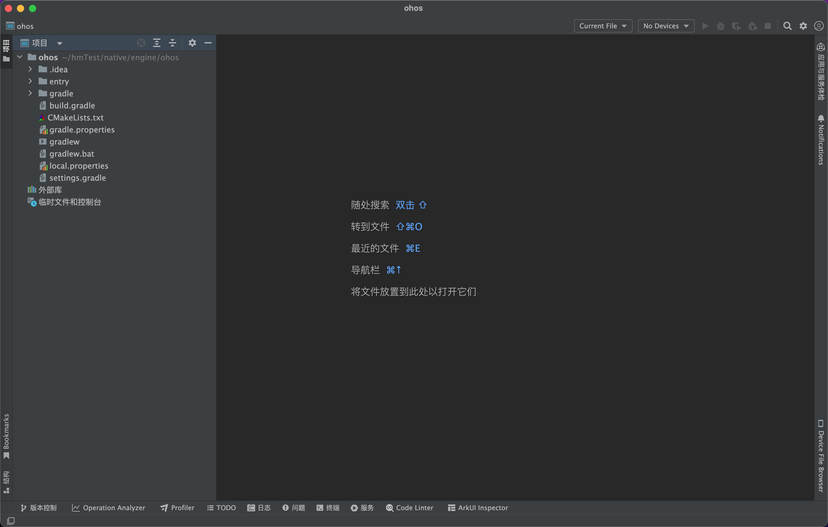Click the Search Everywhere magnifier icon
This screenshot has width=828, height=527.
787,26
